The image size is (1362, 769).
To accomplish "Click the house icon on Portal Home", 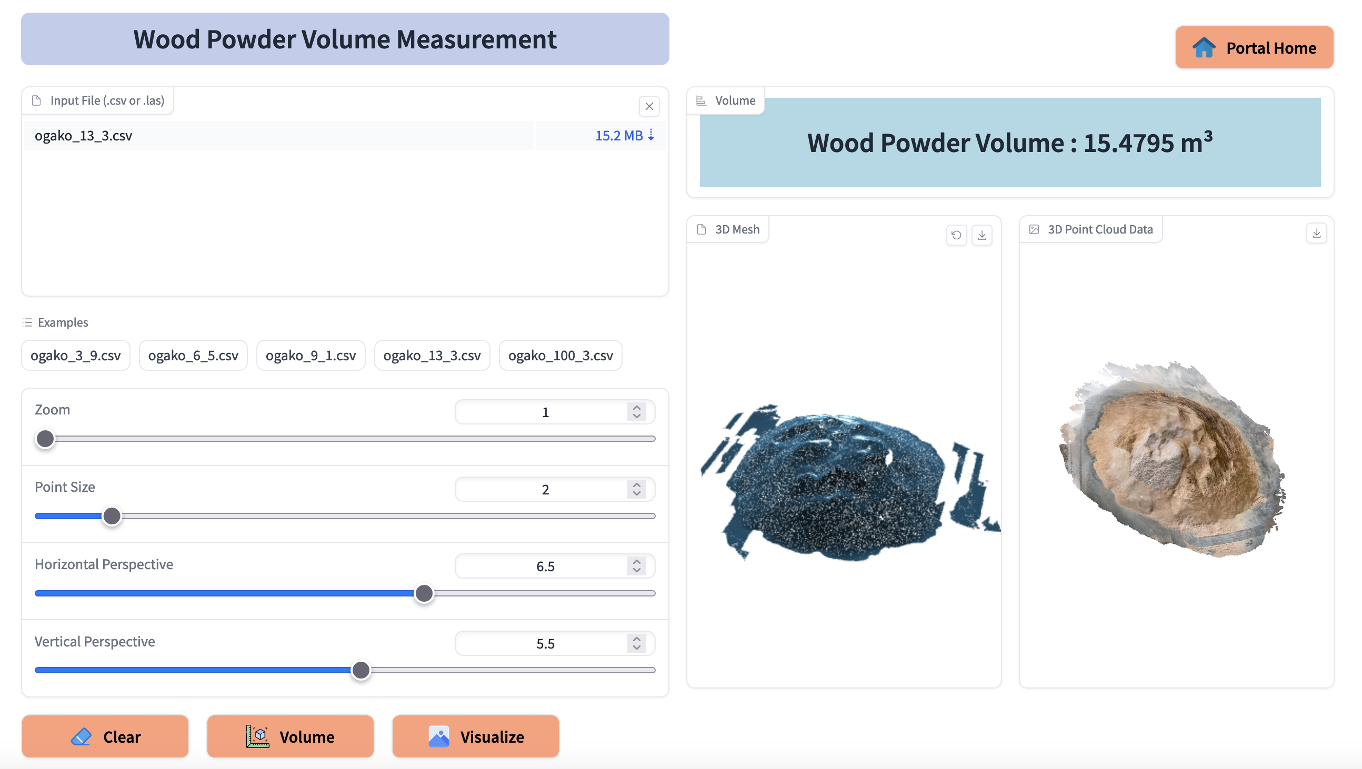I will pyautogui.click(x=1204, y=47).
